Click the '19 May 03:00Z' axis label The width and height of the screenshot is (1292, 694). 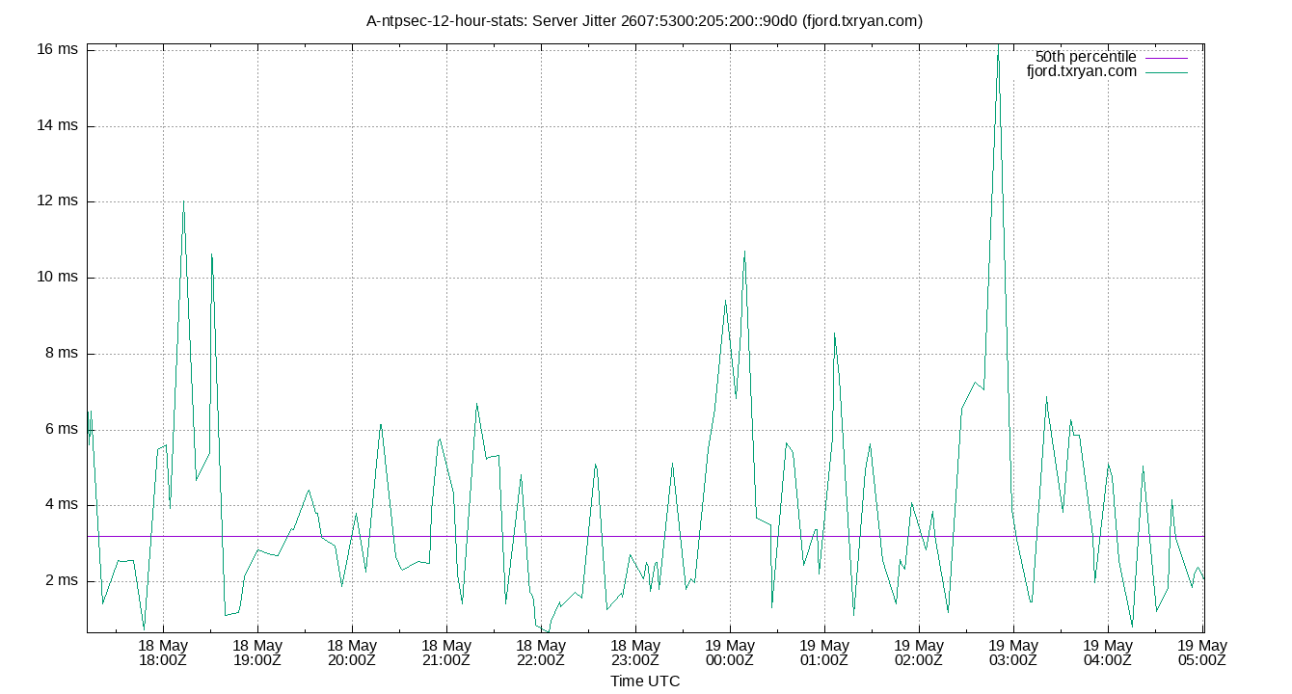coord(1013,653)
